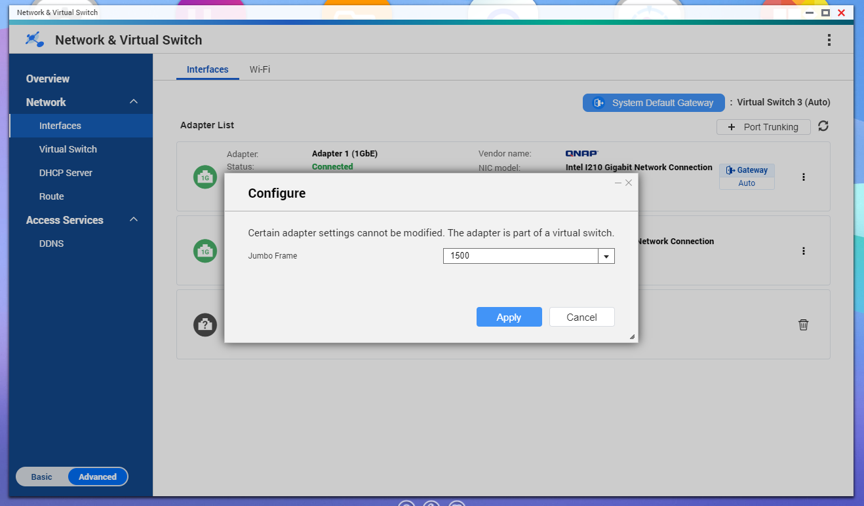Collapse the Network section in sidebar
This screenshot has width=864, height=506.
[134, 102]
